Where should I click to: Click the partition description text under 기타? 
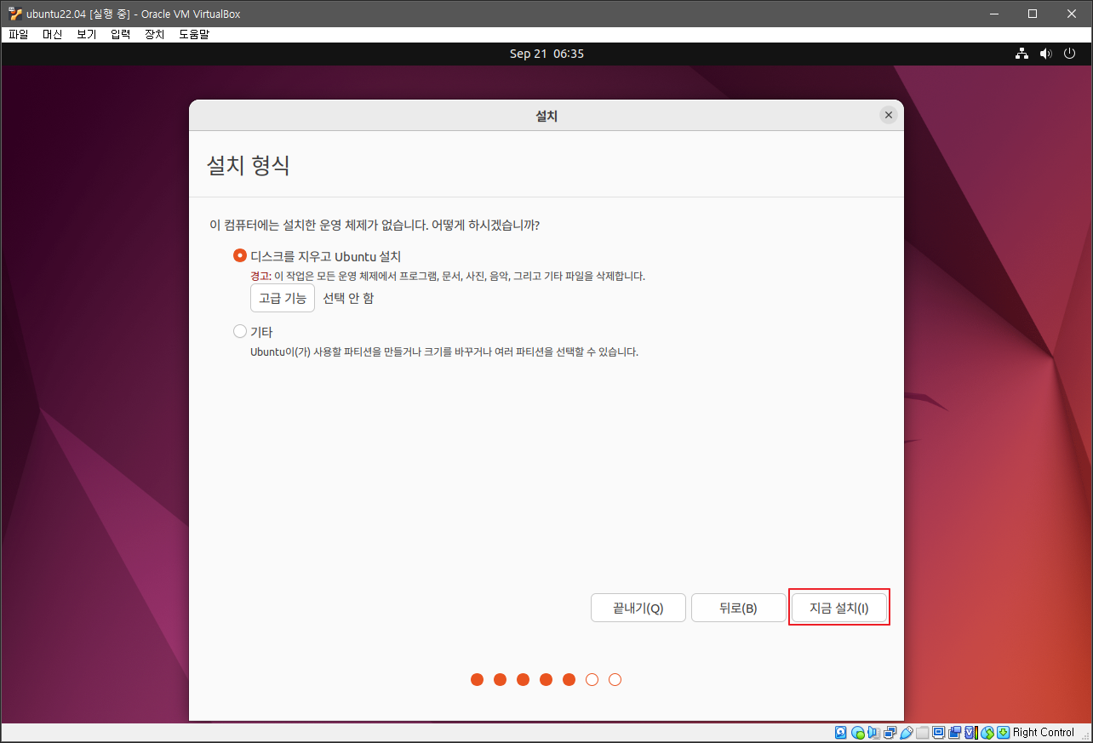point(444,351)
